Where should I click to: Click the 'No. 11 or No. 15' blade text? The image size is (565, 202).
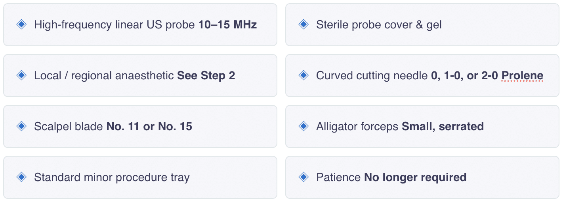[x=149, y=126]
